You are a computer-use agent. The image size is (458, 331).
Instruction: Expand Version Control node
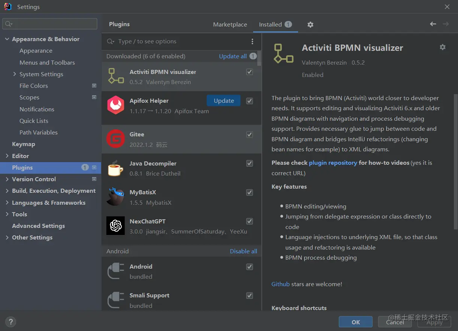pyautogui.click(x=7, y=179)
